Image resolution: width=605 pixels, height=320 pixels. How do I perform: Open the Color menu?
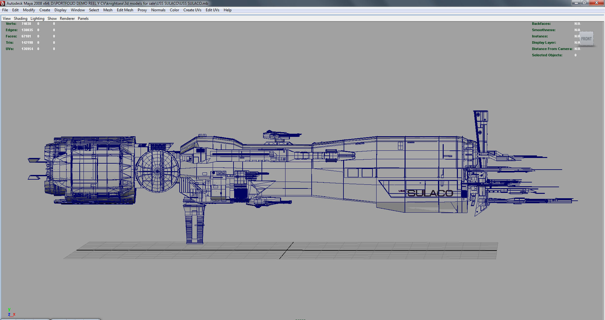click(x=175, y=10)
